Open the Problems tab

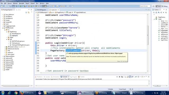point(39,77)
